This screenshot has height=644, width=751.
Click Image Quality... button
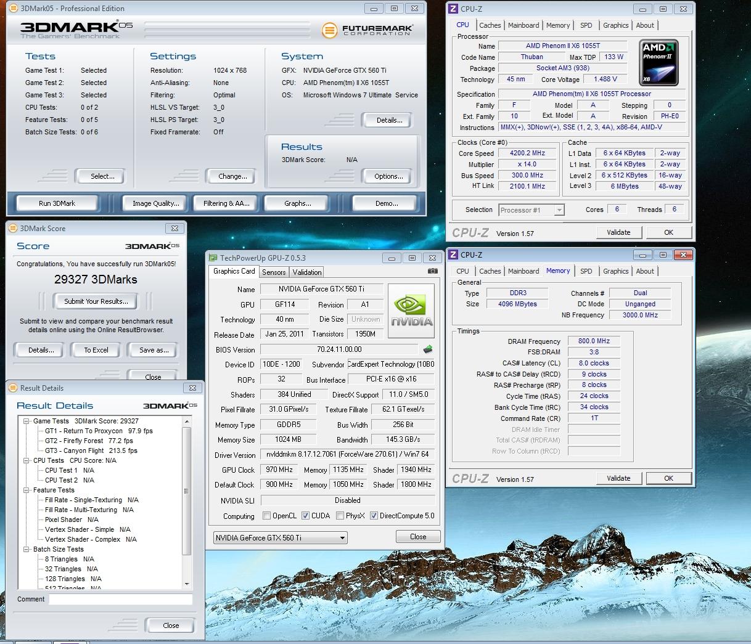click(156, 203)
